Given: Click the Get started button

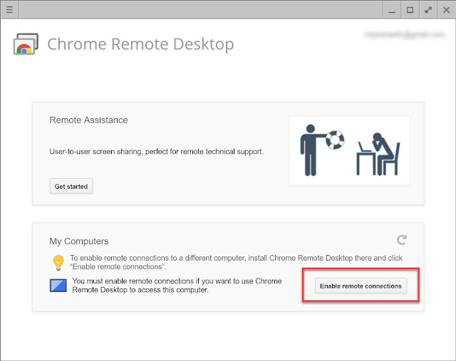Looking at the screenshot, I should pos(71,186).
